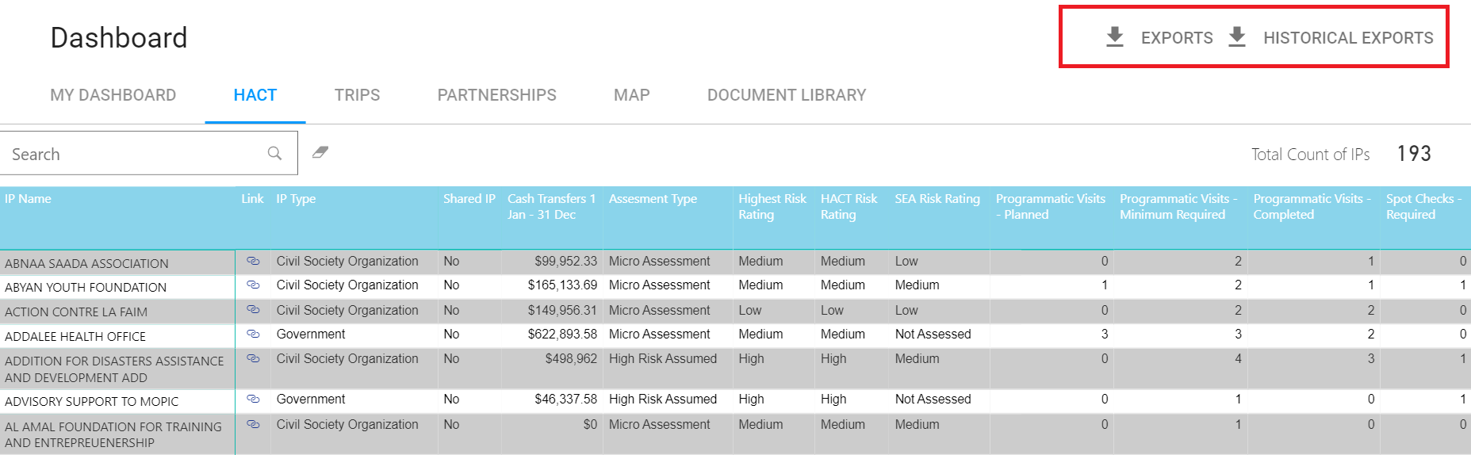Select ACTION CONTRE LA FAIM row name
Viewport: 1471px width, 455px height.
[x=76, y=312]
